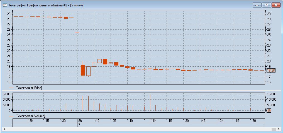Maximize the Телеграф-п chart window
Image resolution: width=283 pixels, height=133 pixels.
[266, 5]
